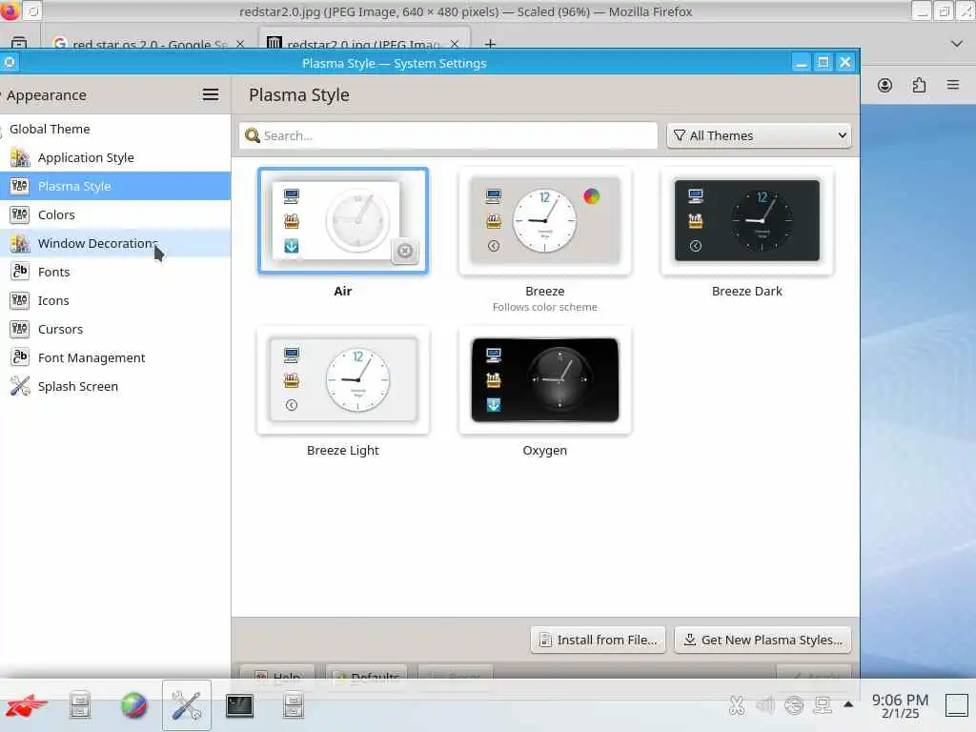Image resolution: width=976 pixels, height=732 pixels.
Task: Pick the Oxygen plasma style thumbnail
Action: [x=544, y=379]
